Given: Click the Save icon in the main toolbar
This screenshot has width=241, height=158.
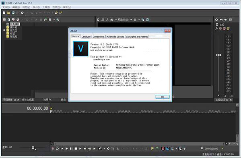Looking at the screenshot, I should [13, 13].
